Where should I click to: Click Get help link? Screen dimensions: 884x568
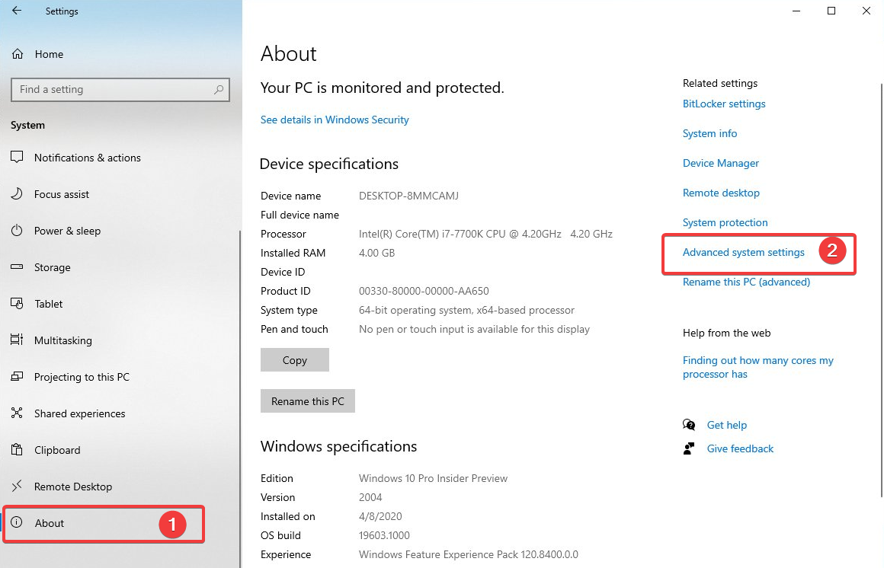click(x=727, y=425)
